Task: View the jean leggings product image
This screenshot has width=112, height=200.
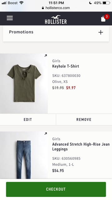Action: tap(24, 155)
